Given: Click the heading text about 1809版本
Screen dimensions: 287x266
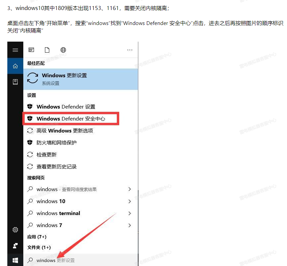Looking at the screenshot, I should click(88, 8).
